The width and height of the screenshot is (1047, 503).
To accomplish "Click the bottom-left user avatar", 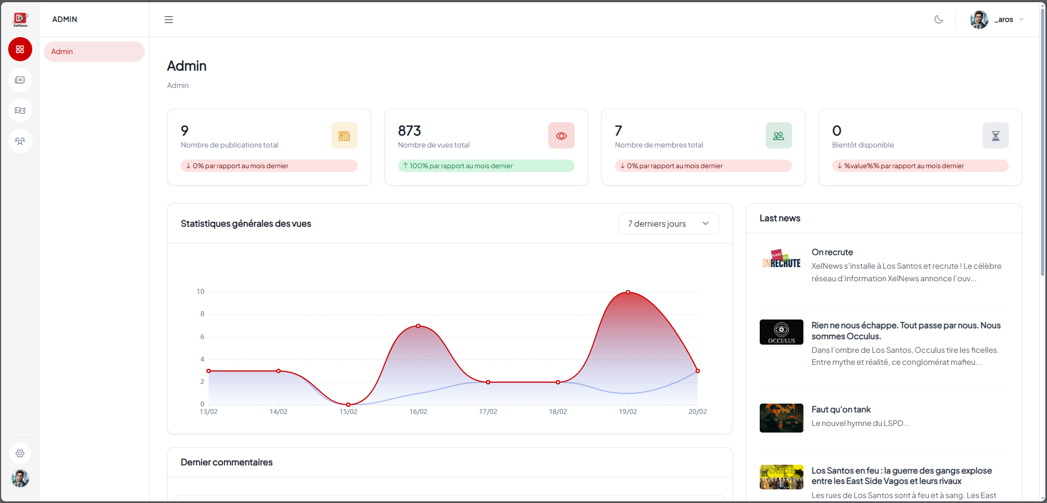I will tap(20, 478).
